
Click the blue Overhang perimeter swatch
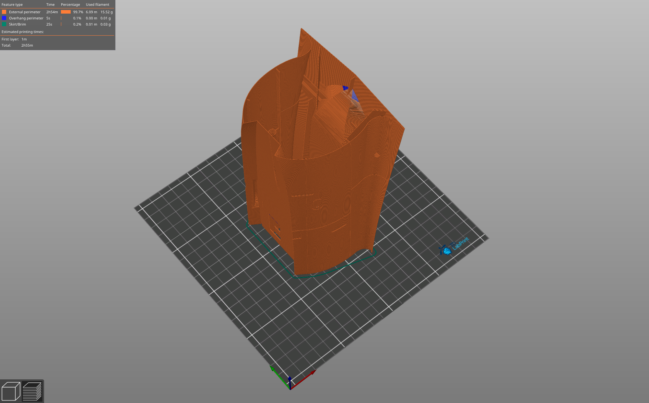pos(4,18)
